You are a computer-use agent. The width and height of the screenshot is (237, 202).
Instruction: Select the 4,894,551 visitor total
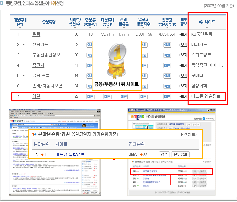[167, 34]
